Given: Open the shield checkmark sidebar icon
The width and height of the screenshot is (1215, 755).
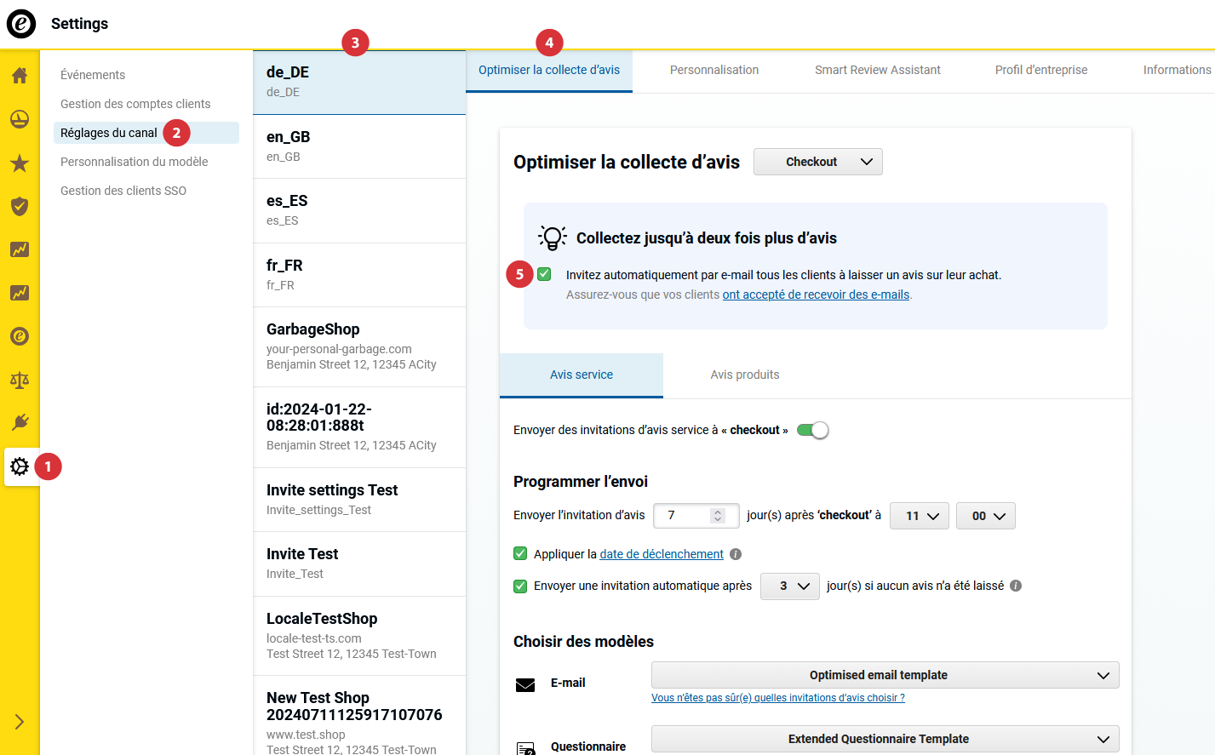Looking at the screenshot, I should pyautogui.click(x=20, y=206).
